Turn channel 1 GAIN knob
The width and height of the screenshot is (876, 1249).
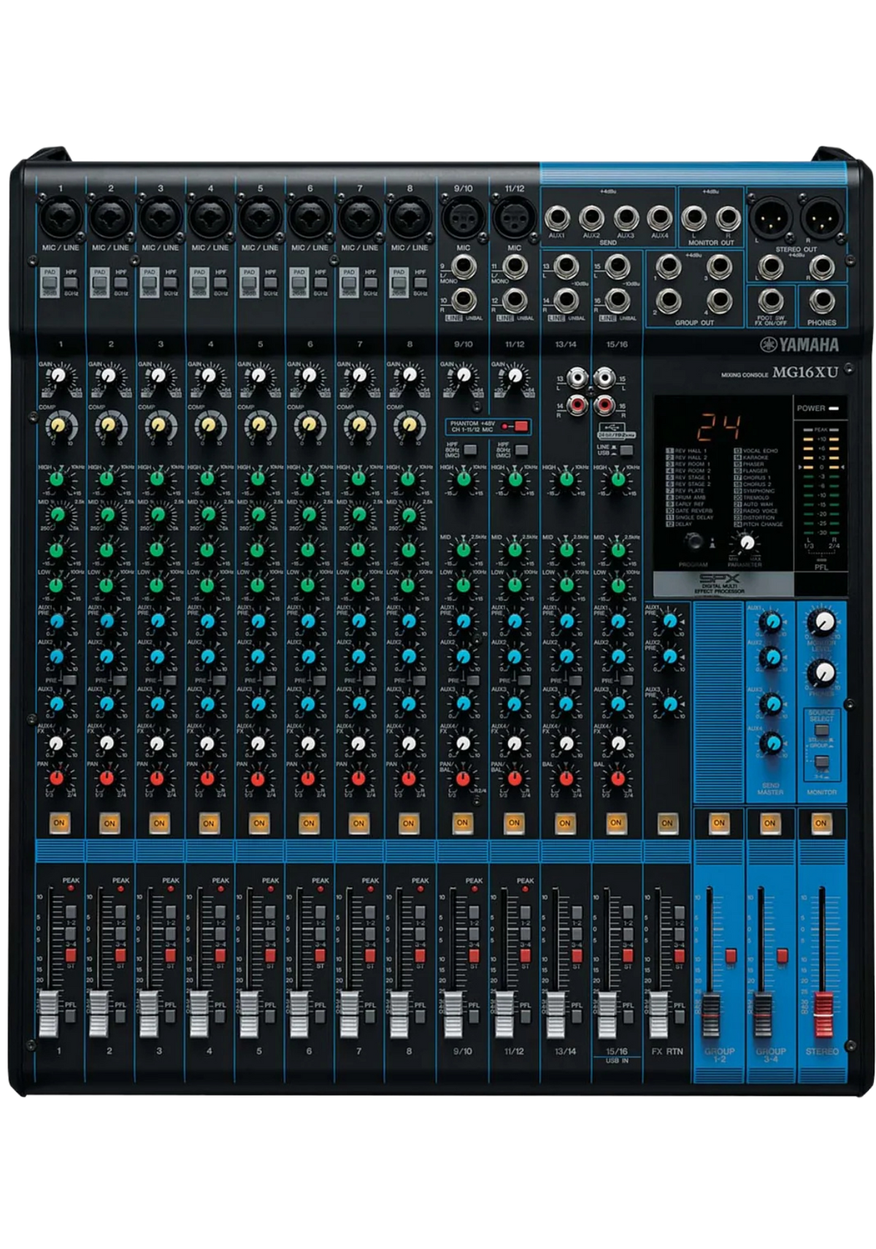(x=58, y=376)
